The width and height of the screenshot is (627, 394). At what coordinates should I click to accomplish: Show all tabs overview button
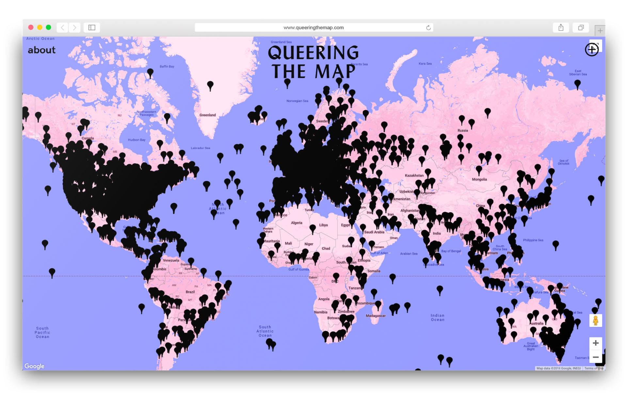tap(581, 27)
